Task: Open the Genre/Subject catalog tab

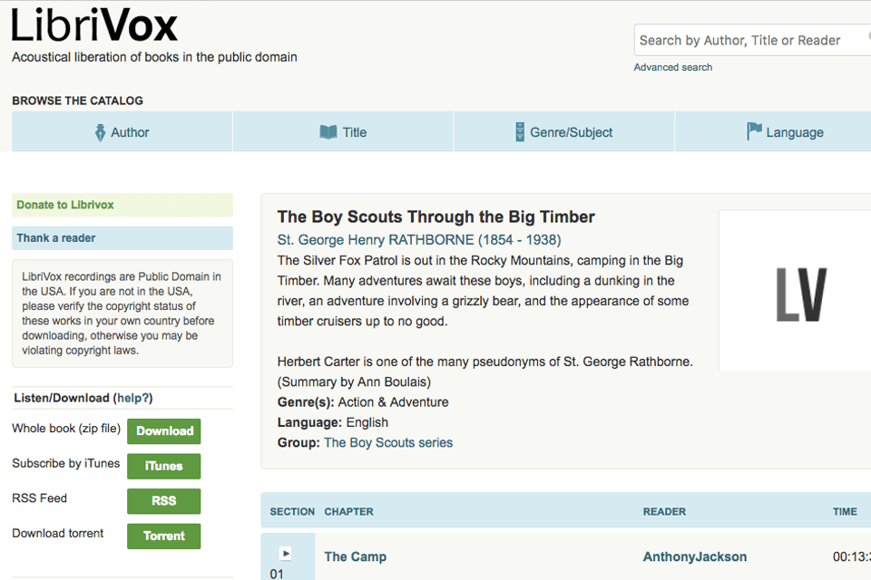Action: point(571,132)
